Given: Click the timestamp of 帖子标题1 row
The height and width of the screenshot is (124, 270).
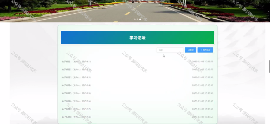Looking at the screenshot, I should 202,62.
